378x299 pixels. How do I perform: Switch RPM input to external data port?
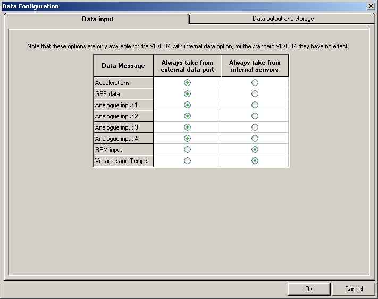[187, 150]
